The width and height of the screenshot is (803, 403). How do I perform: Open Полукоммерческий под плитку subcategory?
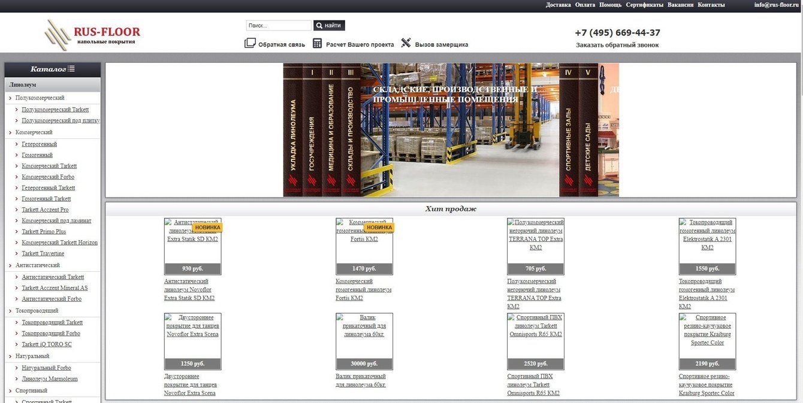tap(61, 120)
